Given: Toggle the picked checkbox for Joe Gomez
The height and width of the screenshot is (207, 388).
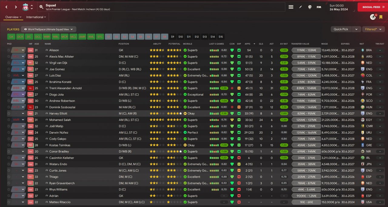Looking at the screenshot, I should [9, 69].
